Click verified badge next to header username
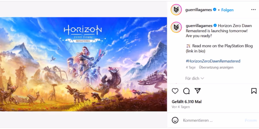The width and height of the screenshot is (259, 129). point(215,10)
